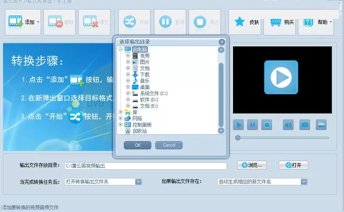Expand the 库 node
344x212 pixels.
point(120,112)
